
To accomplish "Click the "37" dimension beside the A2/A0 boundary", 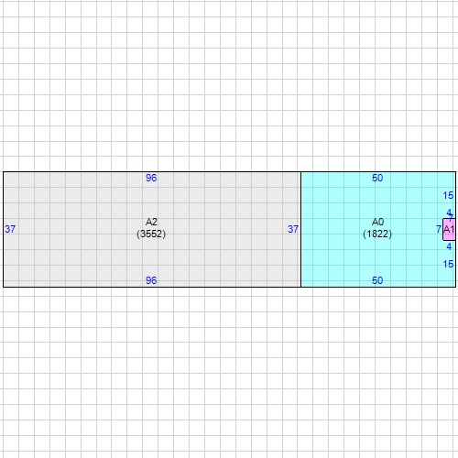I will click(293, 229).
